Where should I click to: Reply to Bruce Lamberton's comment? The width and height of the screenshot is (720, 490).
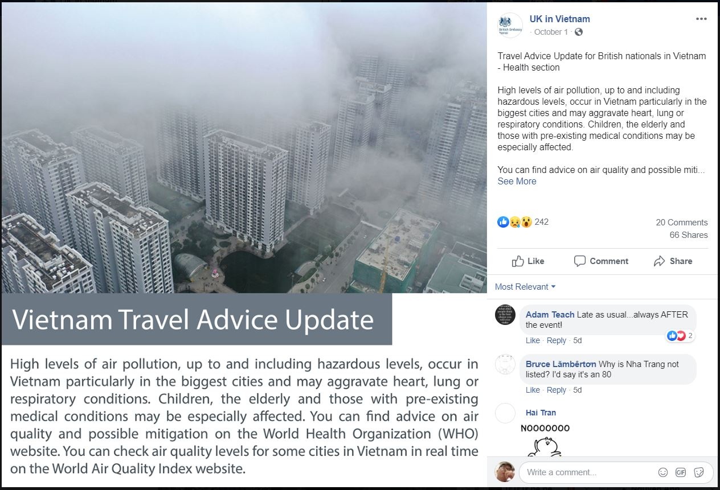point(557,390)
